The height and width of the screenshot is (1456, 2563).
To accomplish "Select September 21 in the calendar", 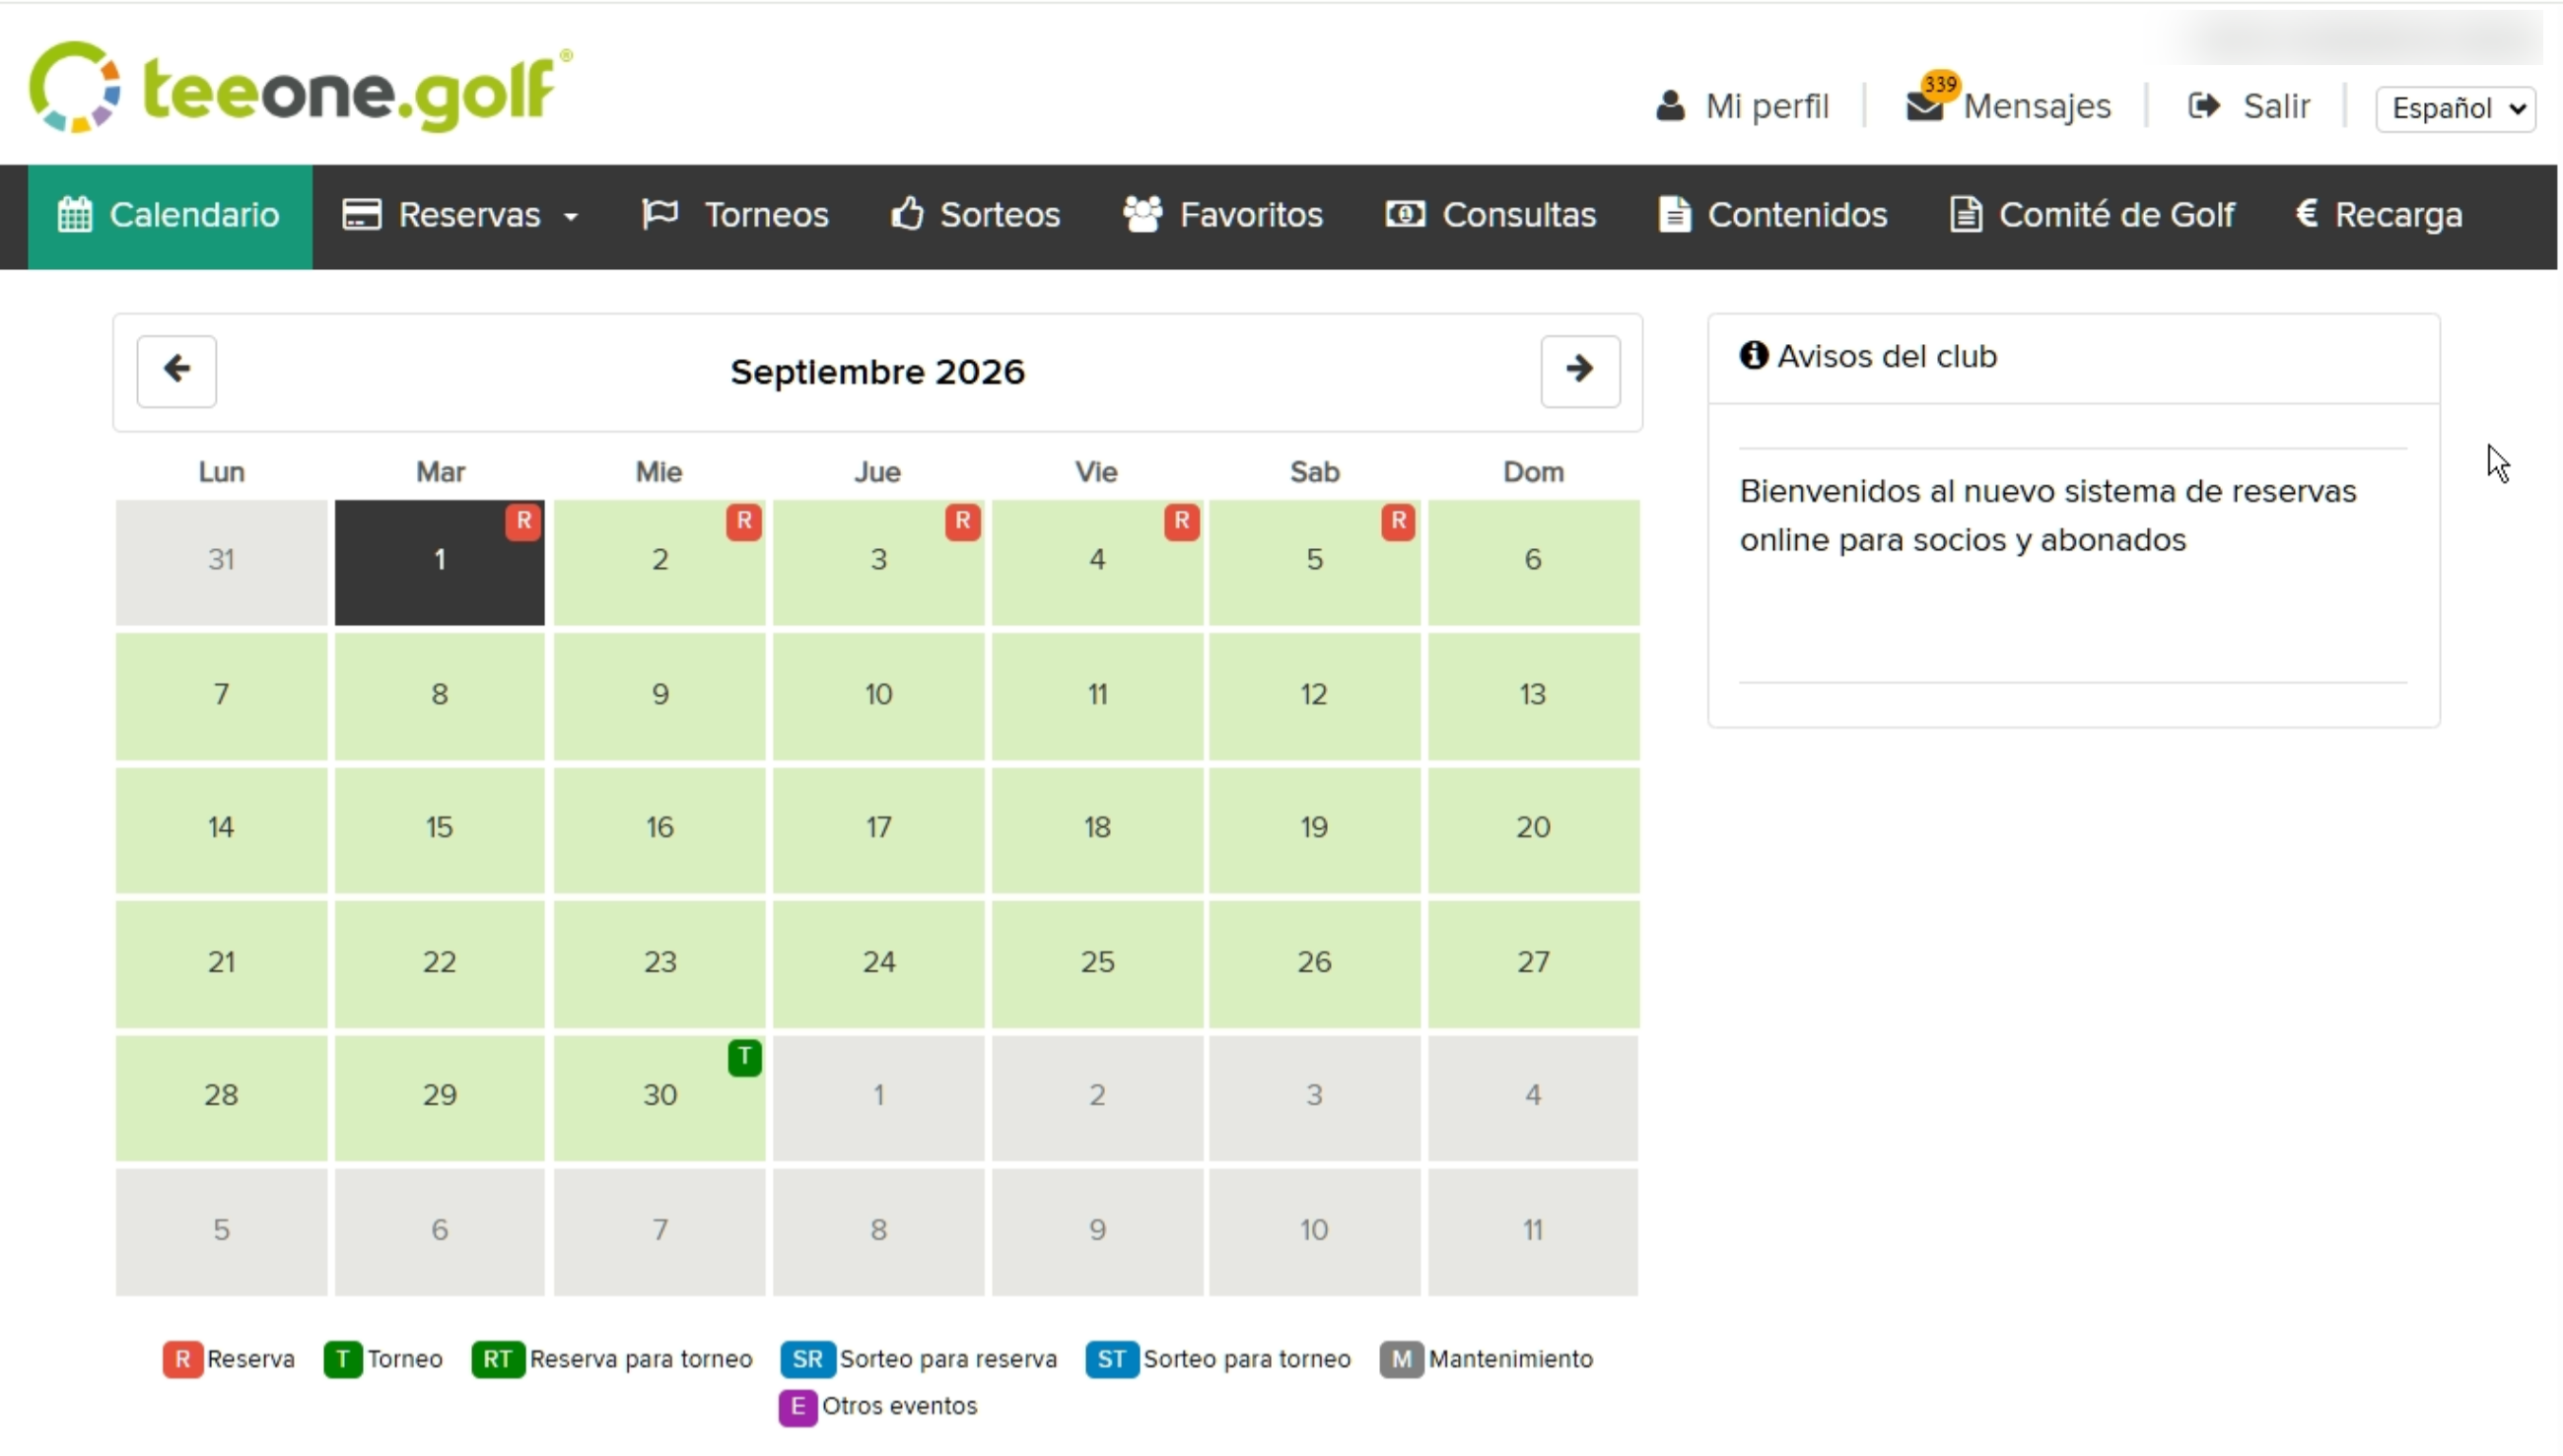I will pyautogui.click(x=221, y=963).
